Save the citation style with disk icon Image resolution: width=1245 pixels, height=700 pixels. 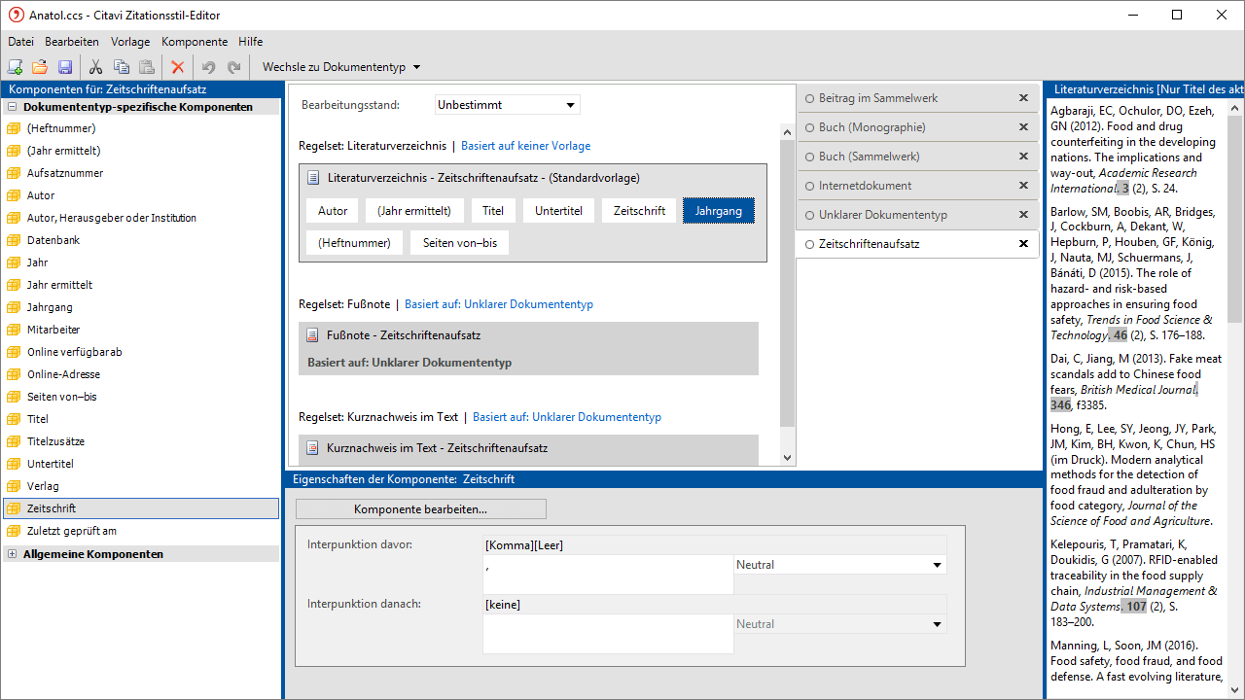[65, 67]
